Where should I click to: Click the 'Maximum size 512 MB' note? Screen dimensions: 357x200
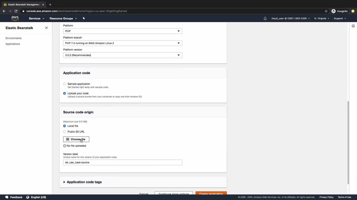75,122
